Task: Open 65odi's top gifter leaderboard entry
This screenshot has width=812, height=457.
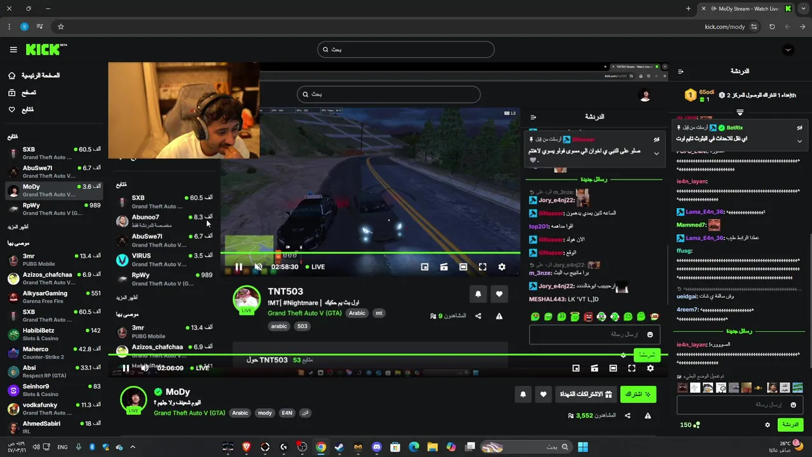Action: (700, 95)
